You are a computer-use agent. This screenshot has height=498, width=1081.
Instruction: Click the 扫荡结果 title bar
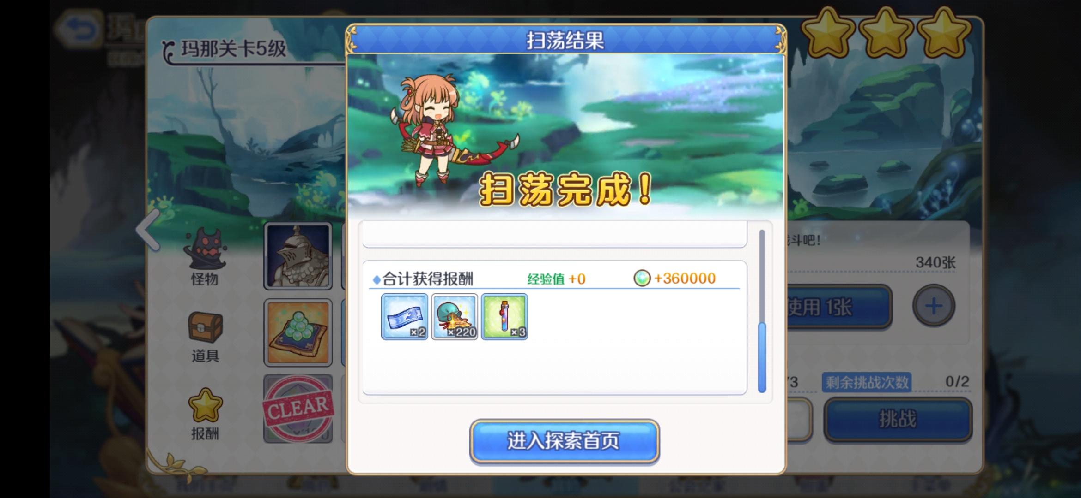click(x=565, y=40)
